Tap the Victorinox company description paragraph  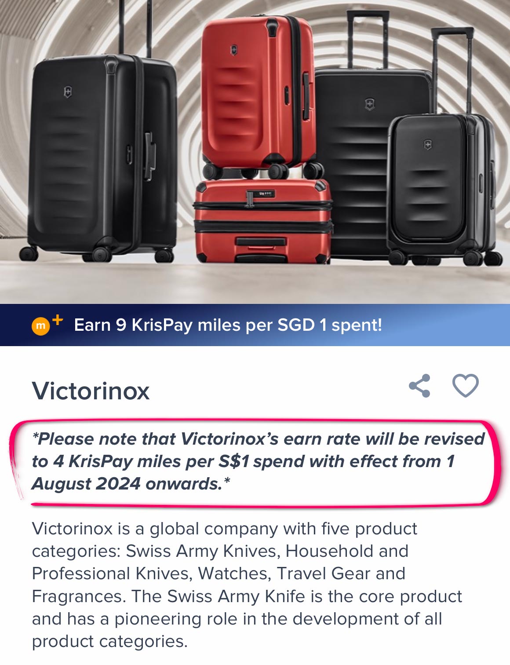click(247, 585)
